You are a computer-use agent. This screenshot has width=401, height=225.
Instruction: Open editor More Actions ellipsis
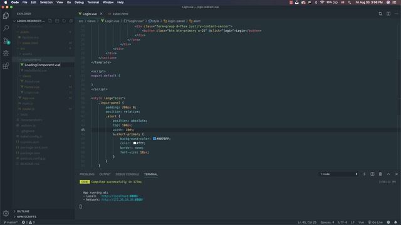pyautogui.click(x=396, y=14)
